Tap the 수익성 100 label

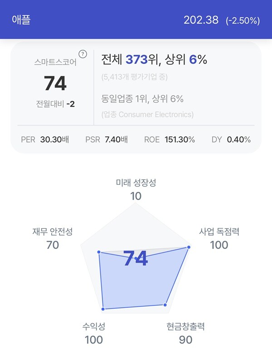94,333
